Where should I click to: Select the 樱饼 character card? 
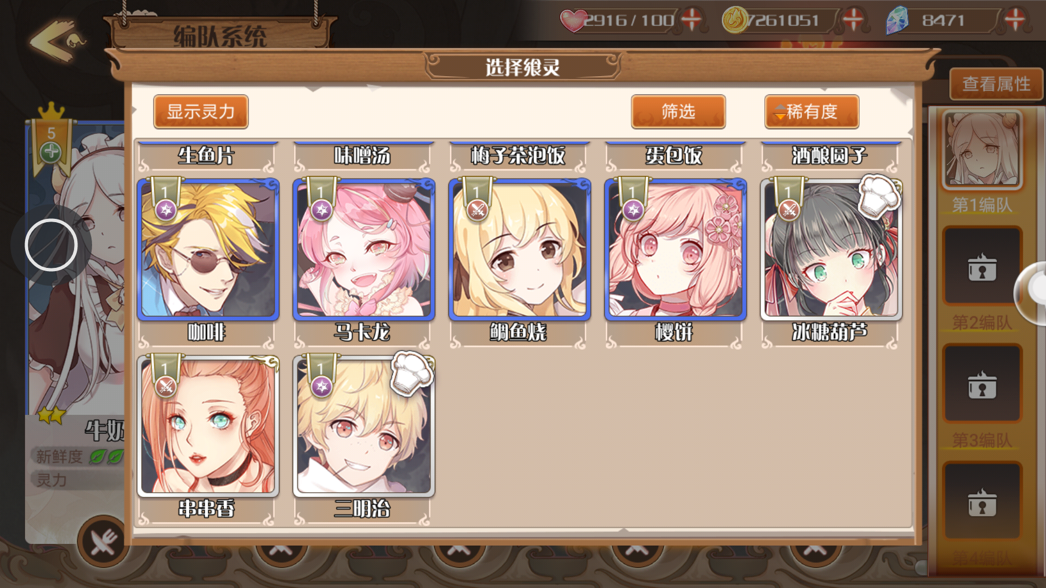pos(675,249)
